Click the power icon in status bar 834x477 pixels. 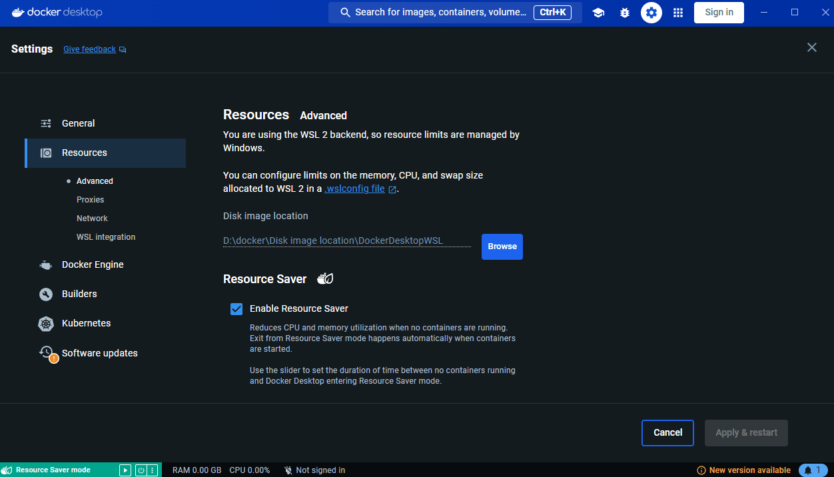click(141, 470)
